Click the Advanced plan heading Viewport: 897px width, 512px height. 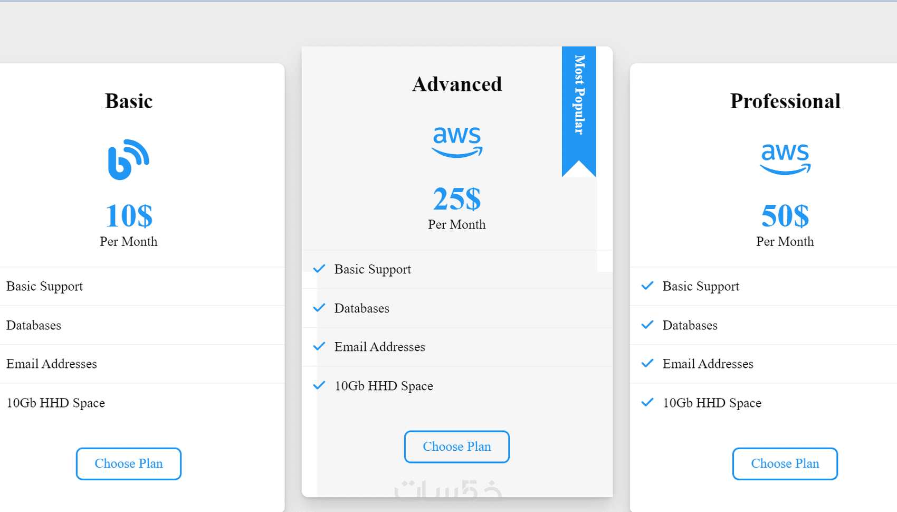(x=457, y=84)
